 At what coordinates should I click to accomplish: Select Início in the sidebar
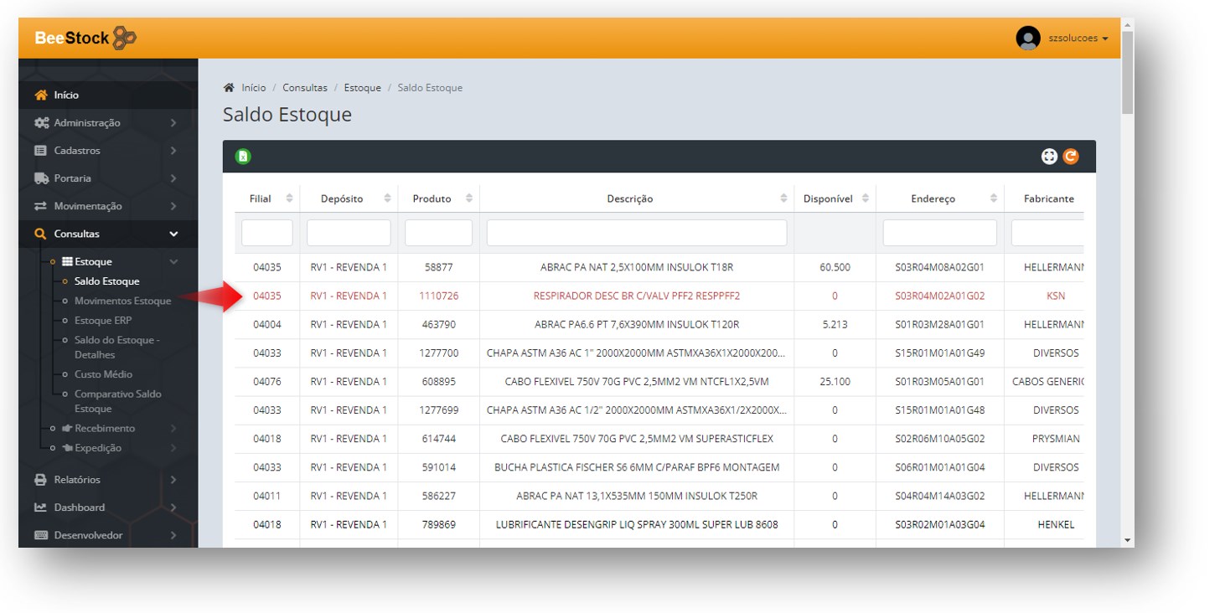click(x=66, y=95)
